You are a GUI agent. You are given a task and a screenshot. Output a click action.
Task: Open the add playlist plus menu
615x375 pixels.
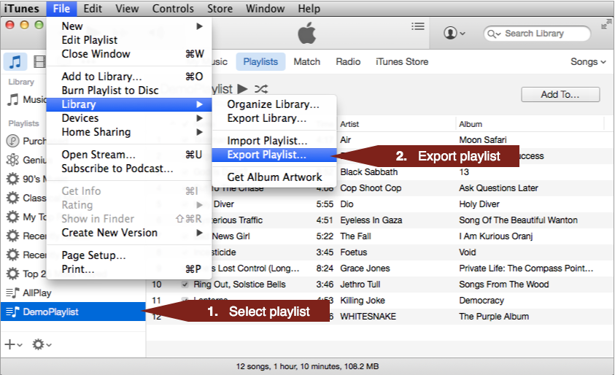[x=13, y=344]
